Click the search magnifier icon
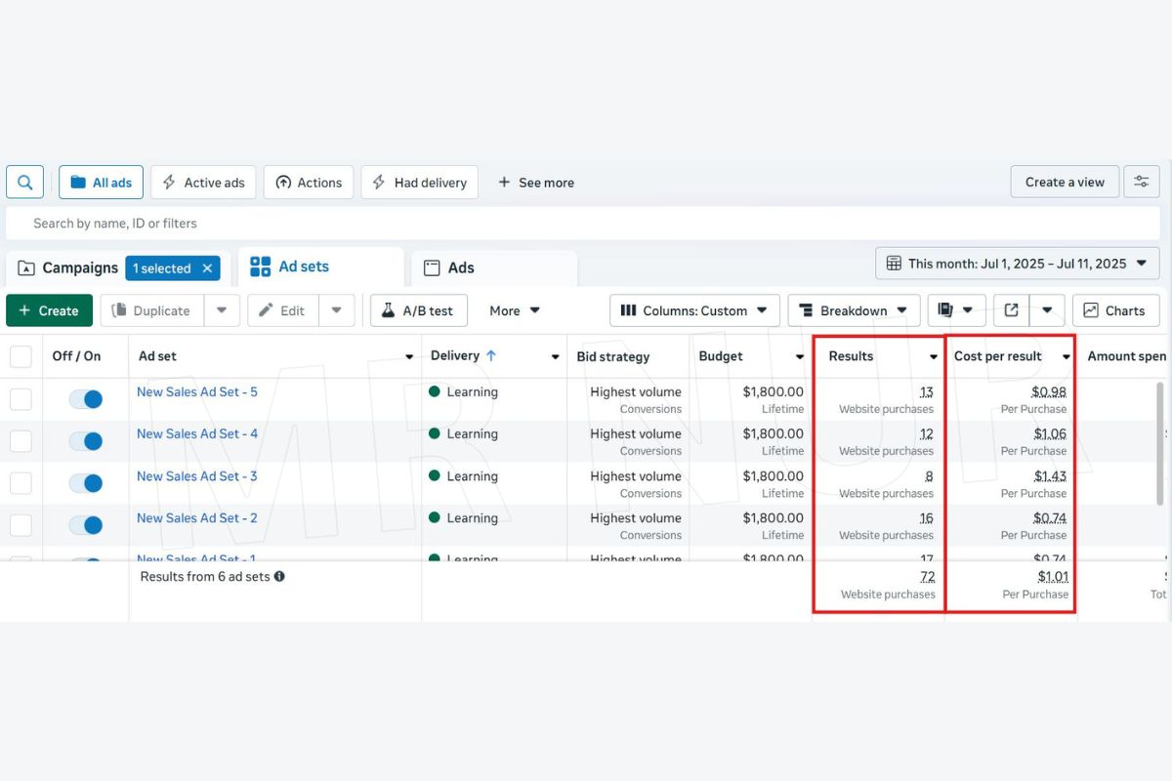This screenshot has width=1172, height=781. point(24,182)
